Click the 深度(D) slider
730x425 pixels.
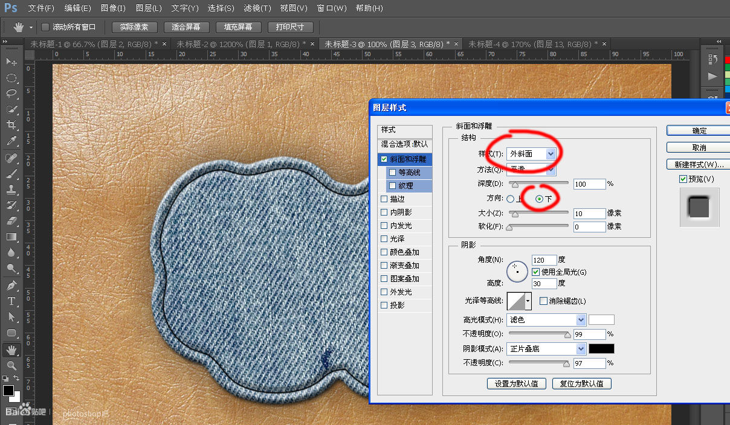point(538,184)
